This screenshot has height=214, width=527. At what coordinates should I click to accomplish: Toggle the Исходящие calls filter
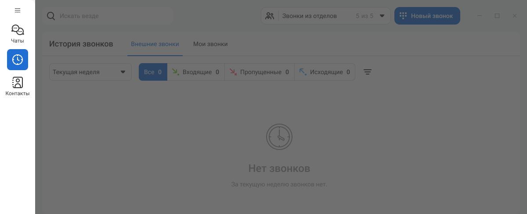(325, 72)
